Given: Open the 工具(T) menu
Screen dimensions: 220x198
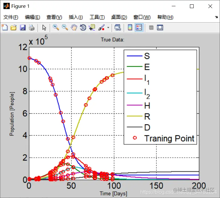Looking at the screenshot, I should 97,17.
